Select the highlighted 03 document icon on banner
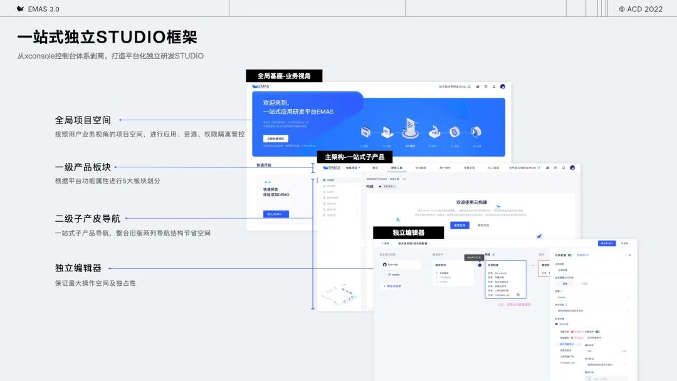Image resolution: width=677 pixels, height=381 pixels. [410, 128]
